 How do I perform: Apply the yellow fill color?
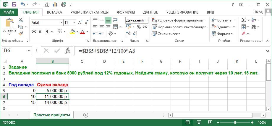[x=72, y=31]
